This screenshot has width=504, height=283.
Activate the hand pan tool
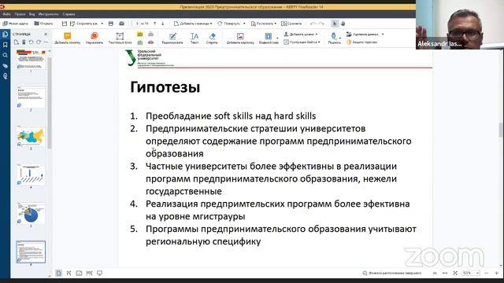point(343,24)
